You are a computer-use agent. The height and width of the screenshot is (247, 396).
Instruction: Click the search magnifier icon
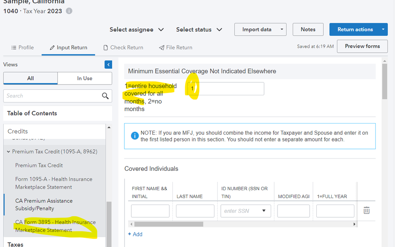(105, 96)
